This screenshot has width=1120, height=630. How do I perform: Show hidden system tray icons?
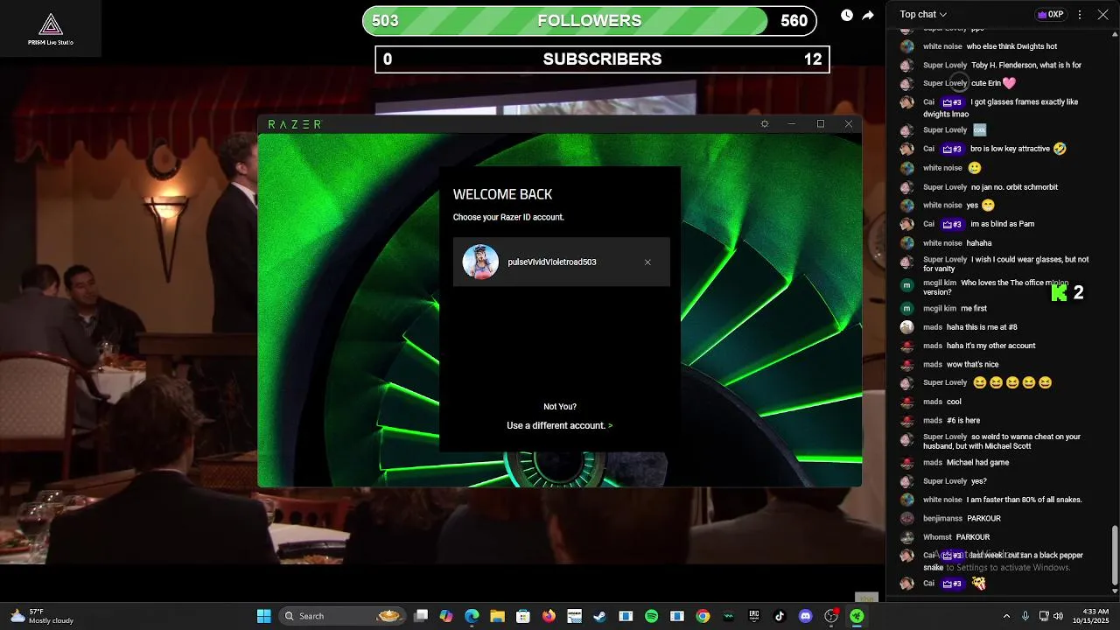click(1006, 616)
